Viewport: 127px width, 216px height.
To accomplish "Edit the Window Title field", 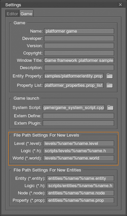I will [x=79, y=60].
